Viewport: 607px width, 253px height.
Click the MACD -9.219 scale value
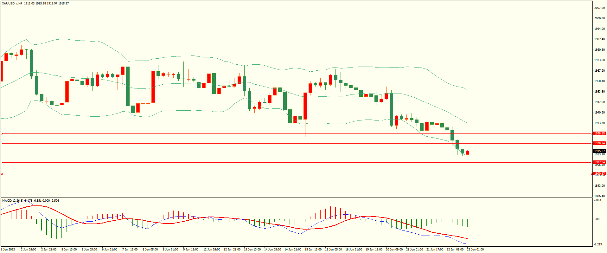point(598,244)
